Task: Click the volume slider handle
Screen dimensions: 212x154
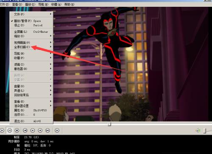Action: tap(205, 131)
